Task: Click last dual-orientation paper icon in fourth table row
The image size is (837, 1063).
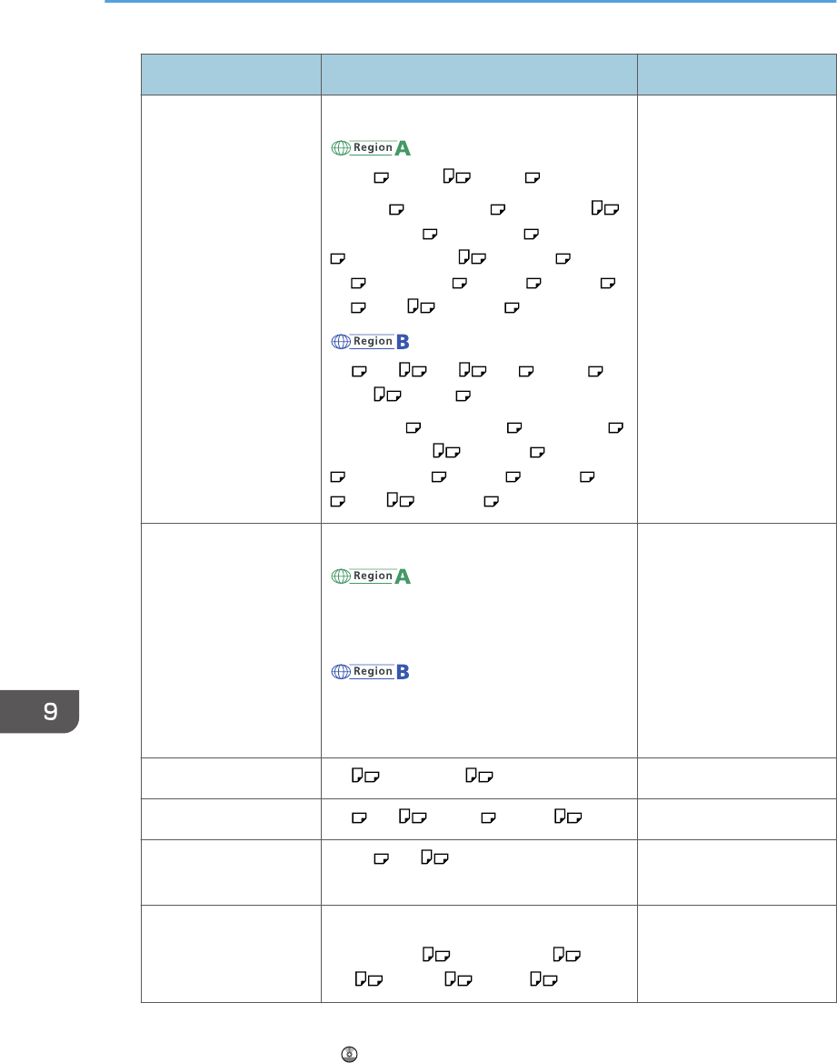Action: click(x=568, y=817)
